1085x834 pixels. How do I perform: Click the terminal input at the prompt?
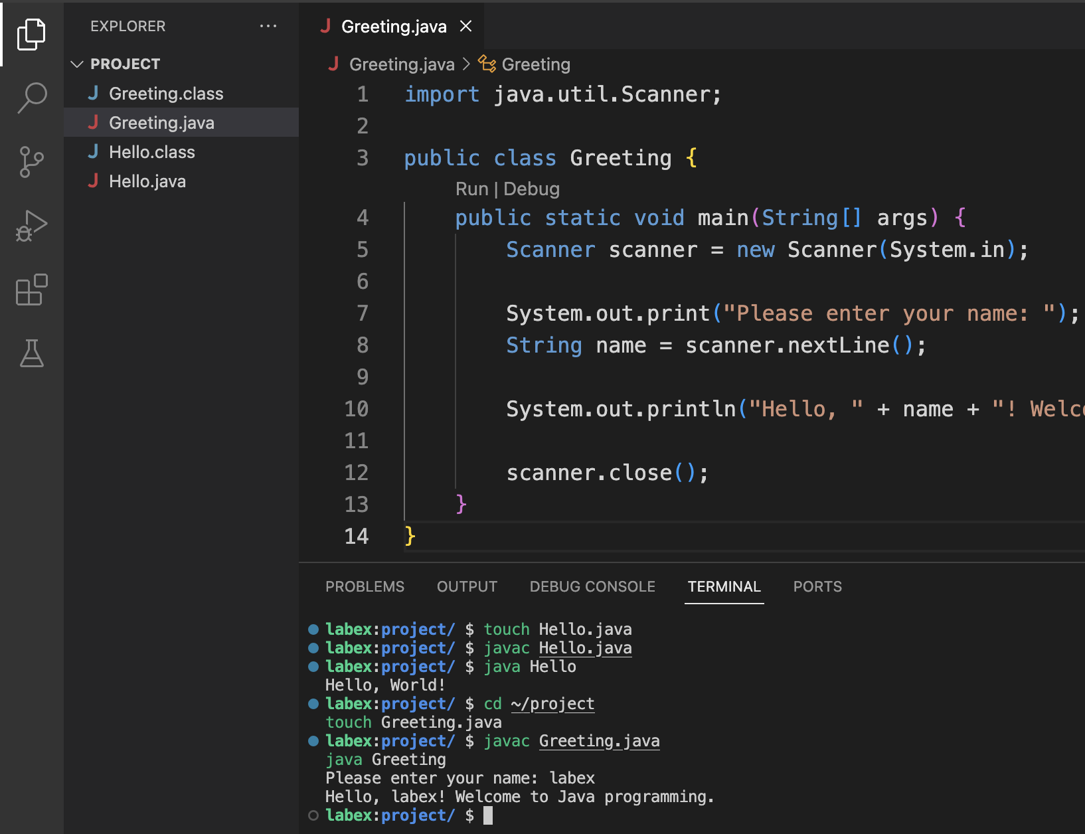point(489,815)
